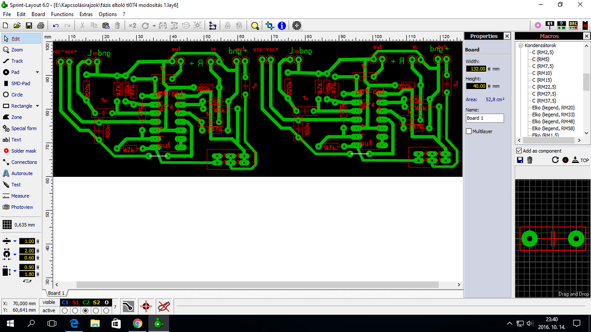
Task: Open pad size presets dropdown arrow
Action: 15,254
